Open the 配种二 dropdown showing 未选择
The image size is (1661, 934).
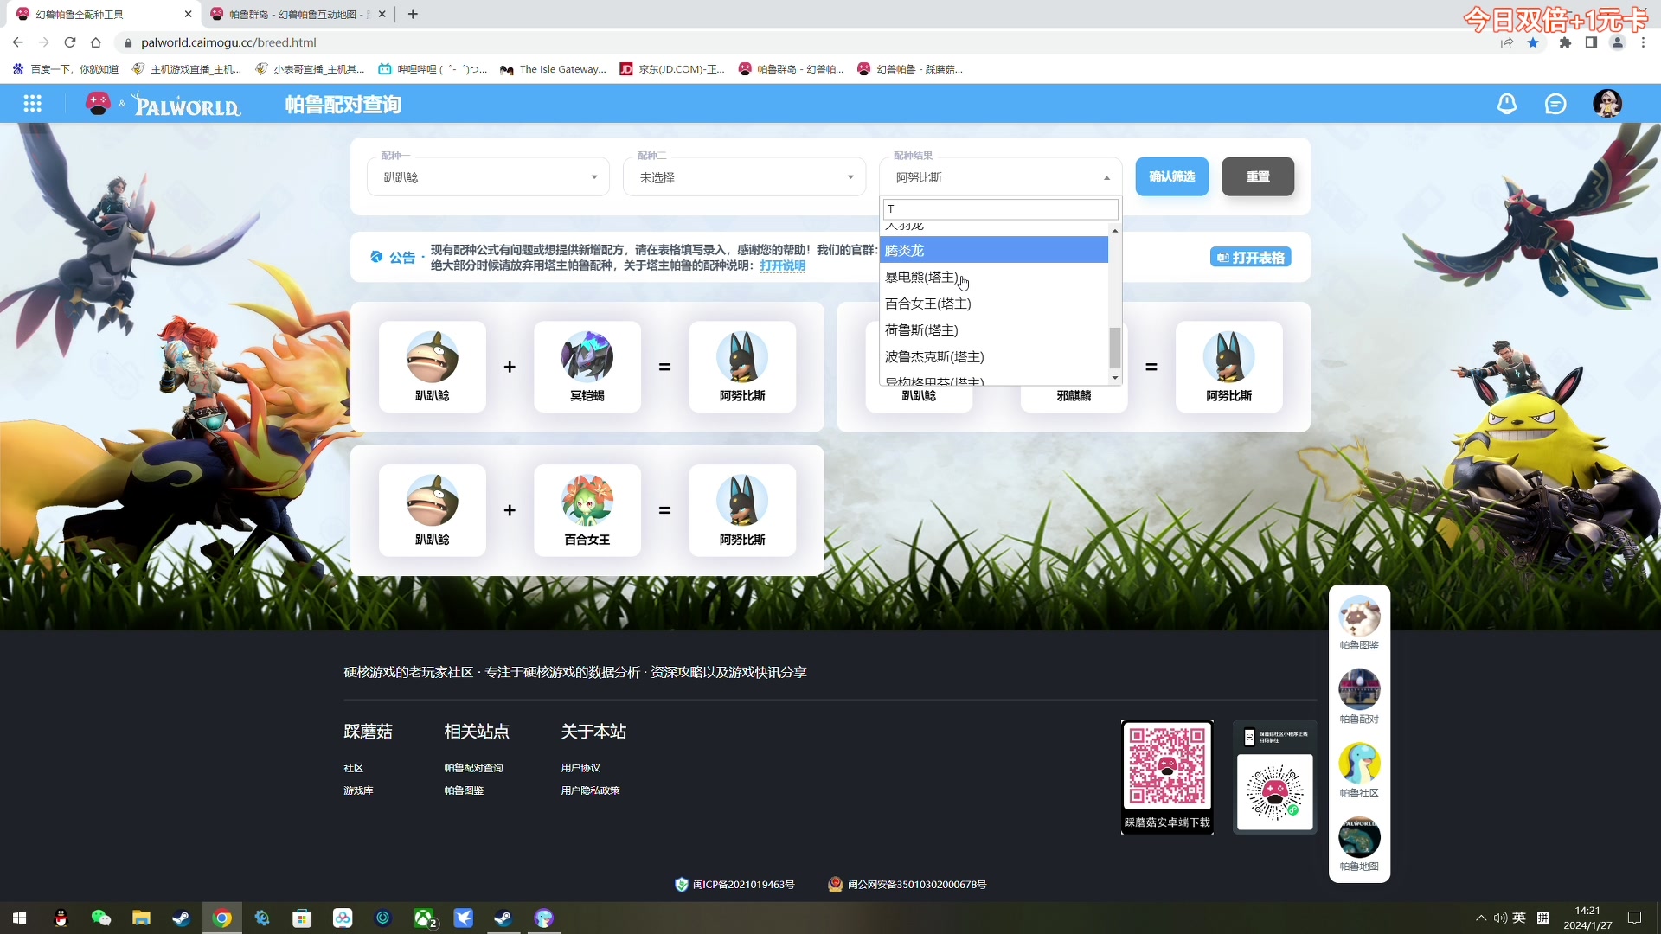coord(744,176)
